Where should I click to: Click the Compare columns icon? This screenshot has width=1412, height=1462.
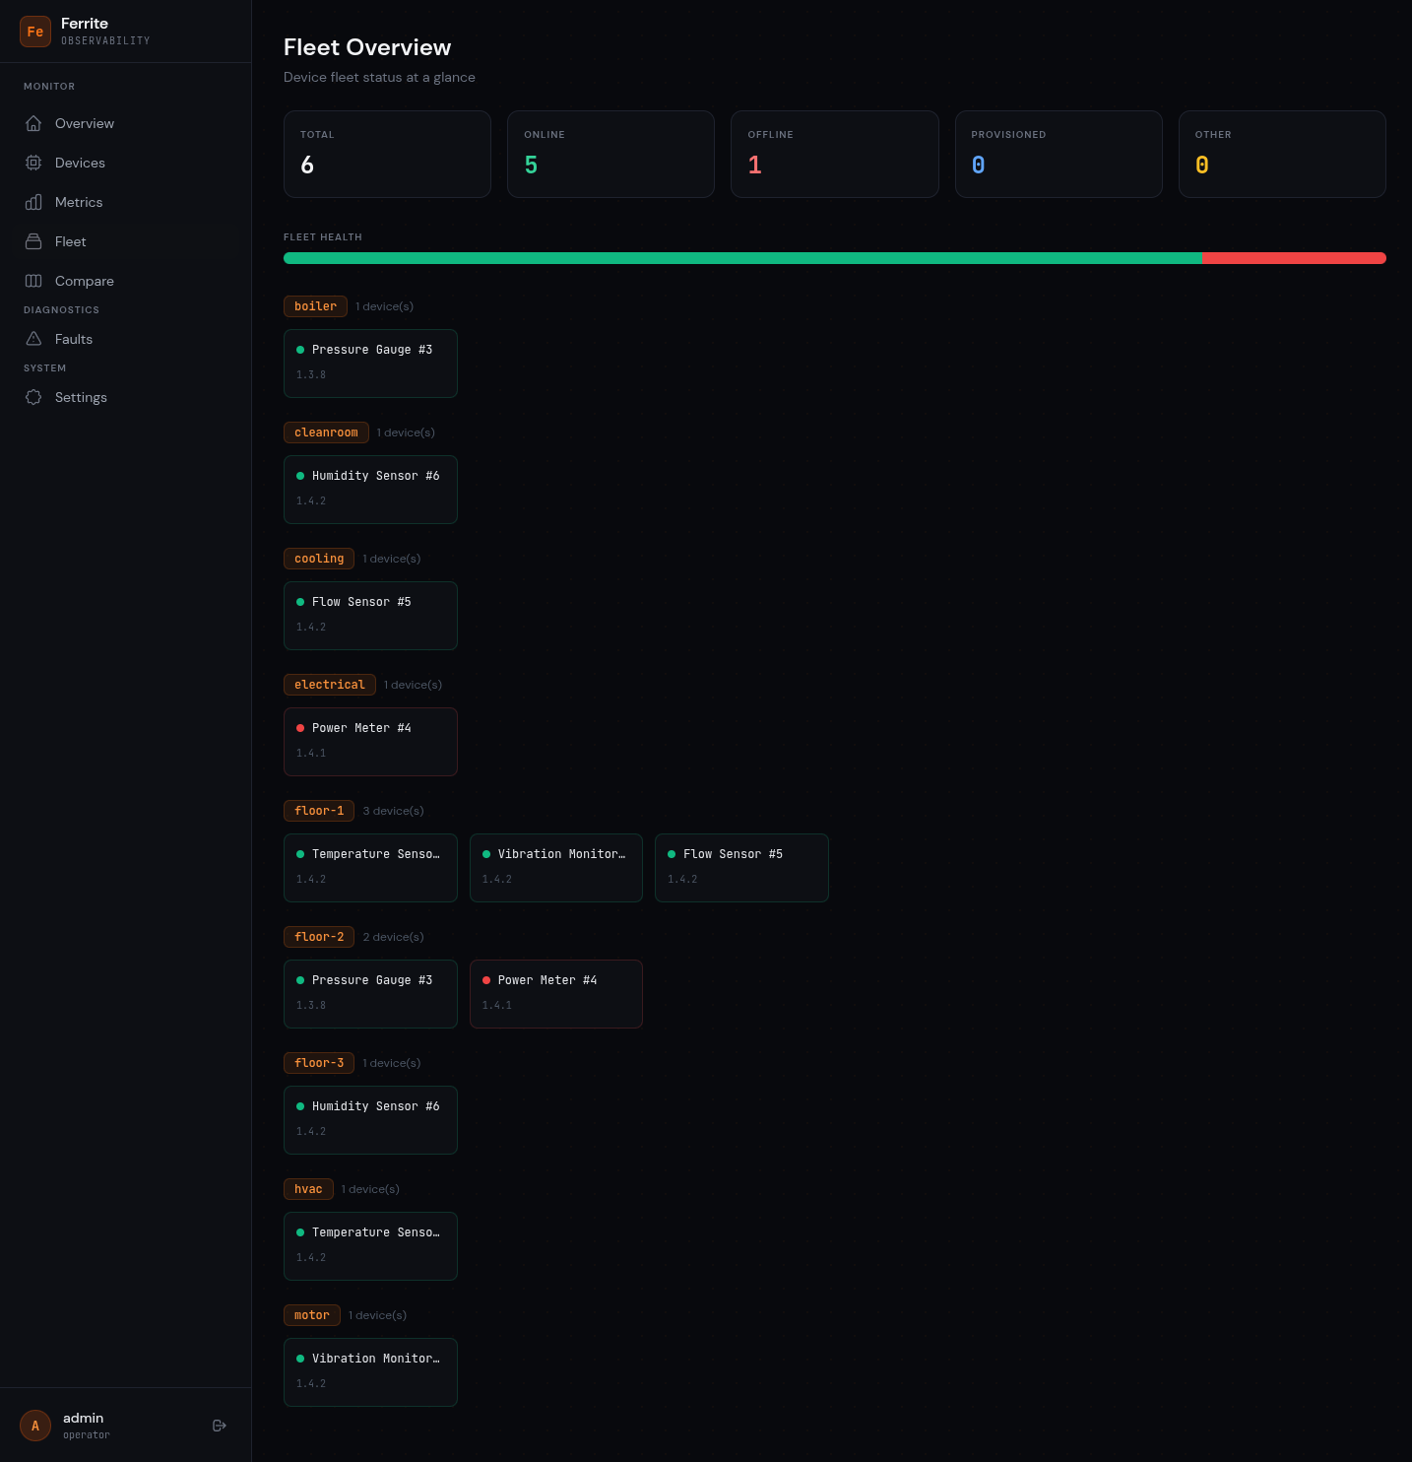[x=33, y=281]
